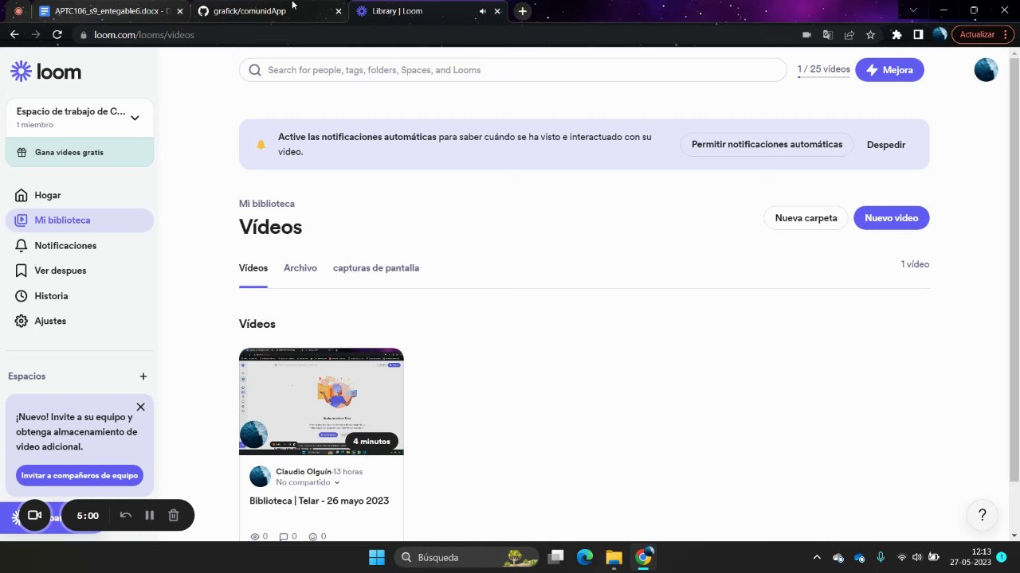The height and width of the screenshot is (573, 1020).
Task: Open the help question mark button
Action: click(983, 515)
